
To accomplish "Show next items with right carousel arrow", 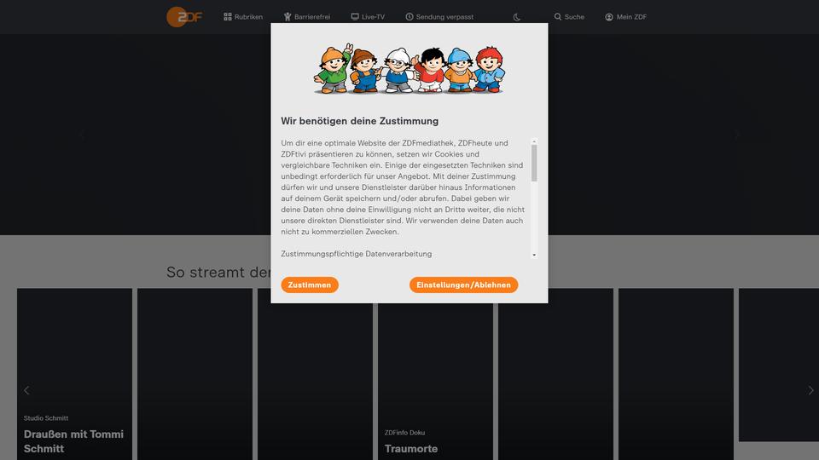I will (810, 390).
